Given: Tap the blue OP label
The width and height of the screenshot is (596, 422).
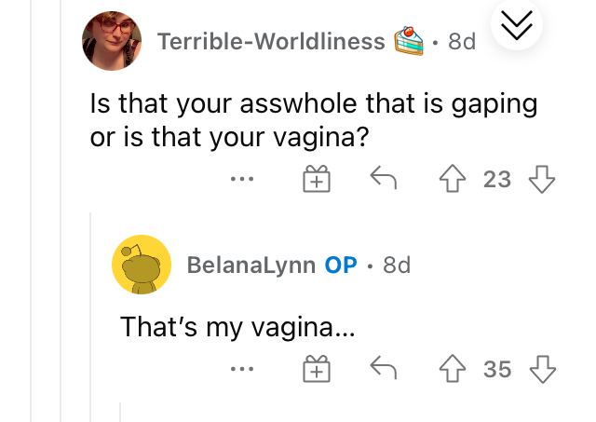Looking at the screenshot, I should click(341, 265).
